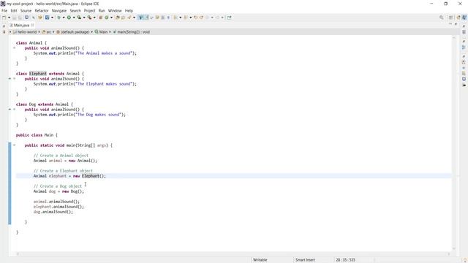Click the Save All toolbar icon
The image size is (468, 263).
point(20,18)
